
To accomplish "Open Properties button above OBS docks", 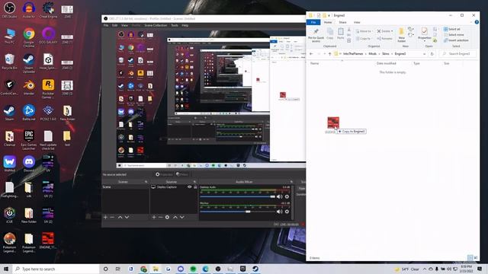I will (164, 174).
